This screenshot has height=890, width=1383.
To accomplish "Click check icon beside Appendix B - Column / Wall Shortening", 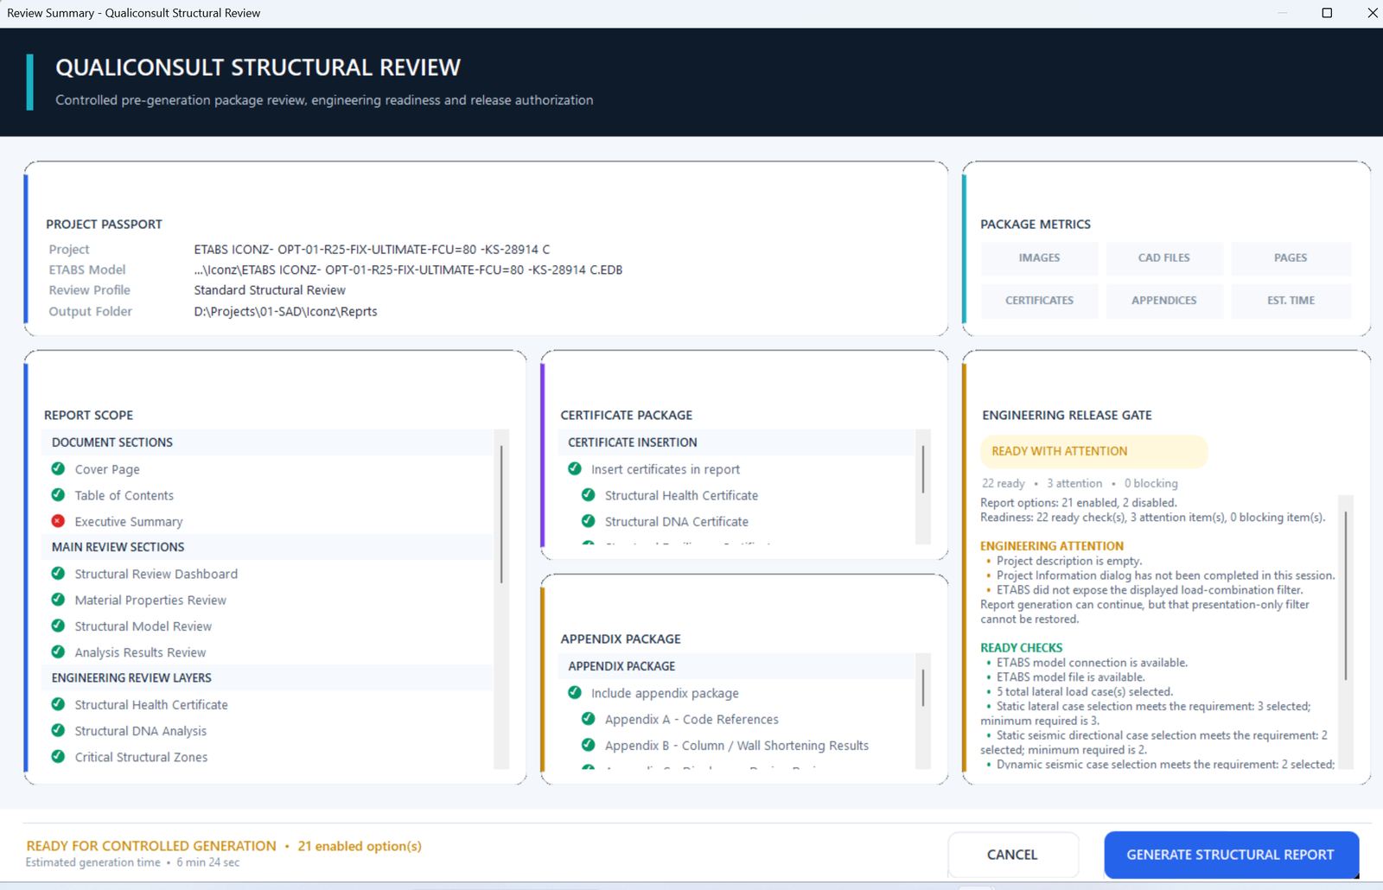I will point(589,745).
